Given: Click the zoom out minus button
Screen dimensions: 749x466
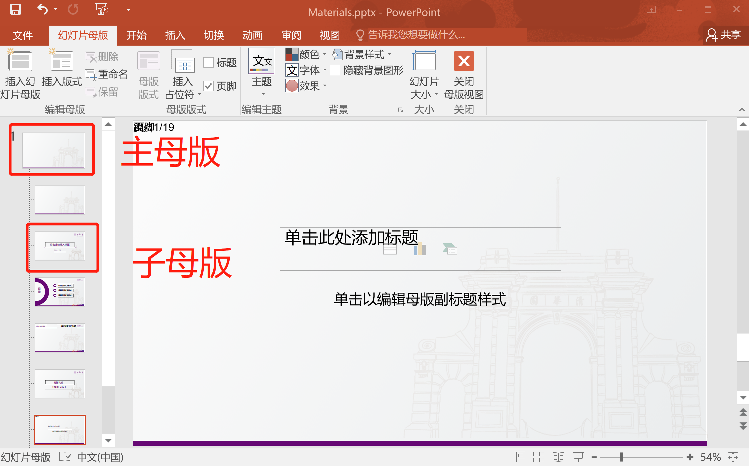Looking at the screenshot, I should 594,457.
